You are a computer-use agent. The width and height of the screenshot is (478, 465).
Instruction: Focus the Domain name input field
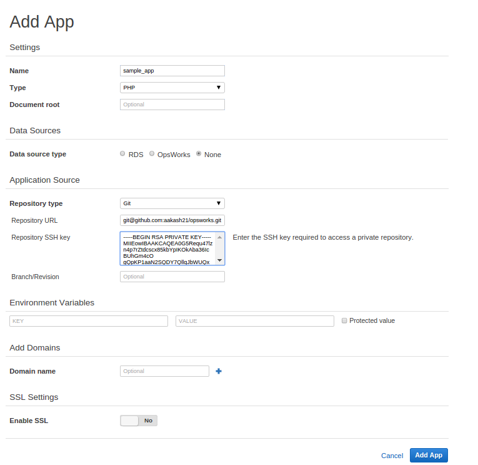(164, 371)
